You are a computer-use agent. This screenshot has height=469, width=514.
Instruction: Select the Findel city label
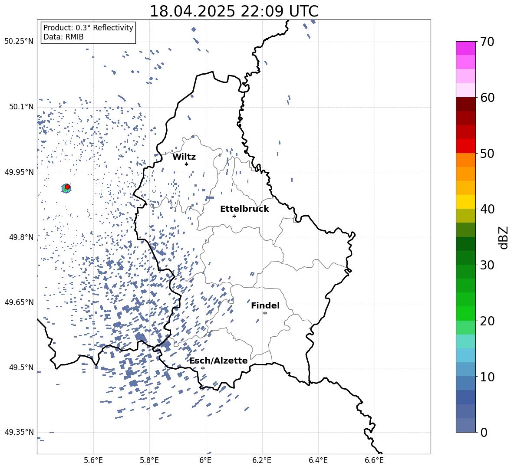point(265,305)
